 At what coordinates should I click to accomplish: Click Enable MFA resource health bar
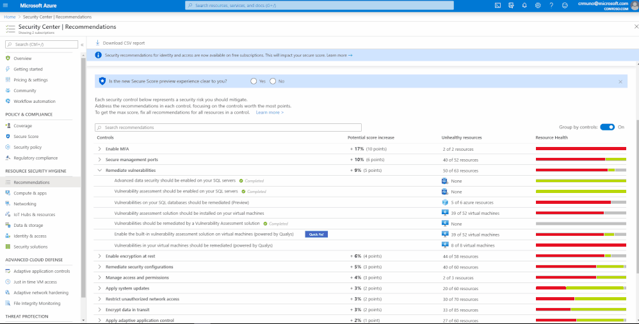(581, 149)
